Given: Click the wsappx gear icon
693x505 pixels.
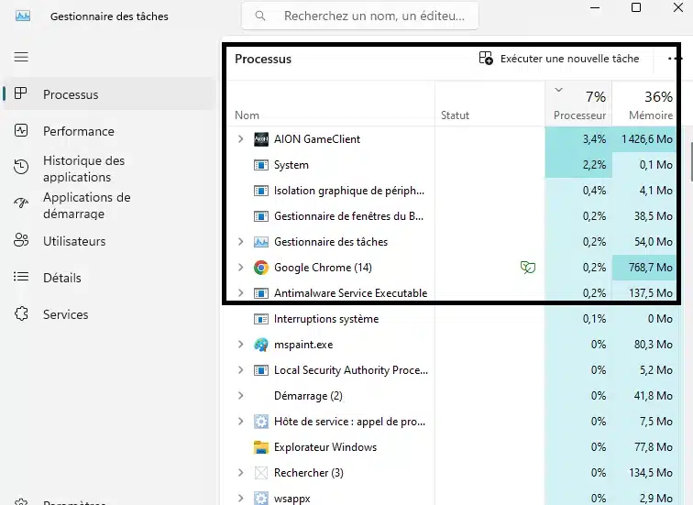Looking at the screenshot, I should pyautogui.click(x=261, y=499).
